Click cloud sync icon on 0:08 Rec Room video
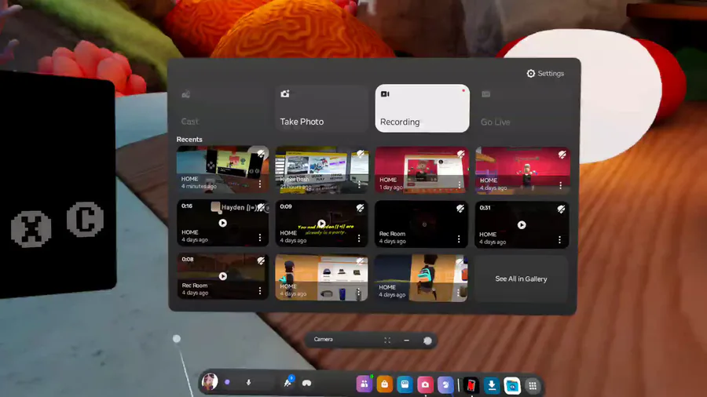Image resolution: width=707 pixels, height=397 pixels. pos(261,260)
